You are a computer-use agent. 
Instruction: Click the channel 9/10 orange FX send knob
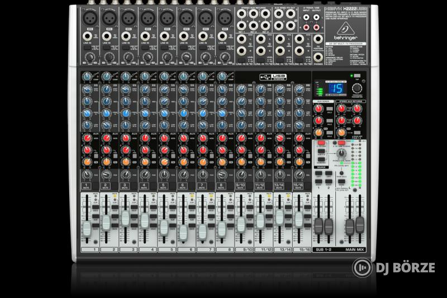pyautogui.click(x=241, y=162)
